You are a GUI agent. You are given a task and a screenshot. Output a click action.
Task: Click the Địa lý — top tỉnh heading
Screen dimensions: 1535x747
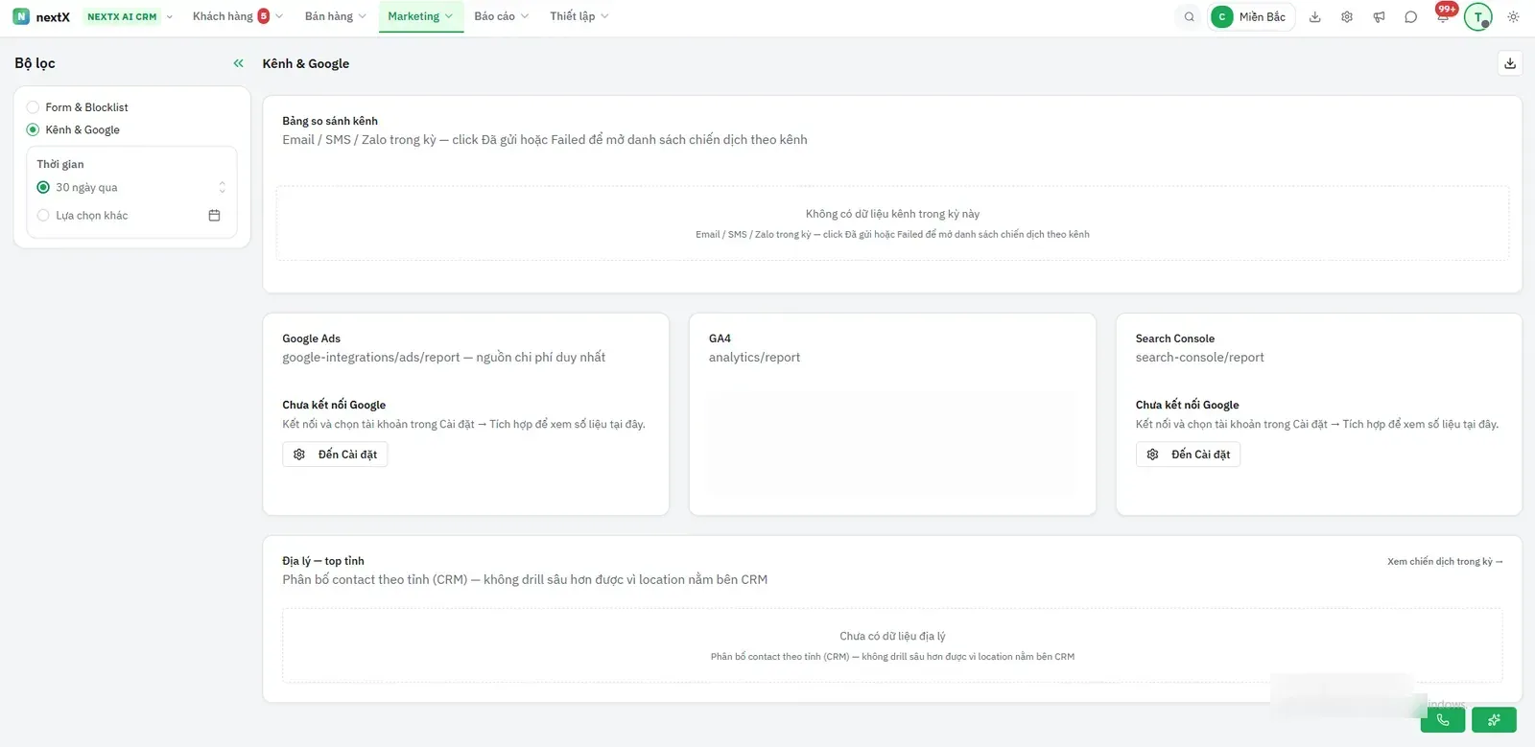(x=323, y=561)
